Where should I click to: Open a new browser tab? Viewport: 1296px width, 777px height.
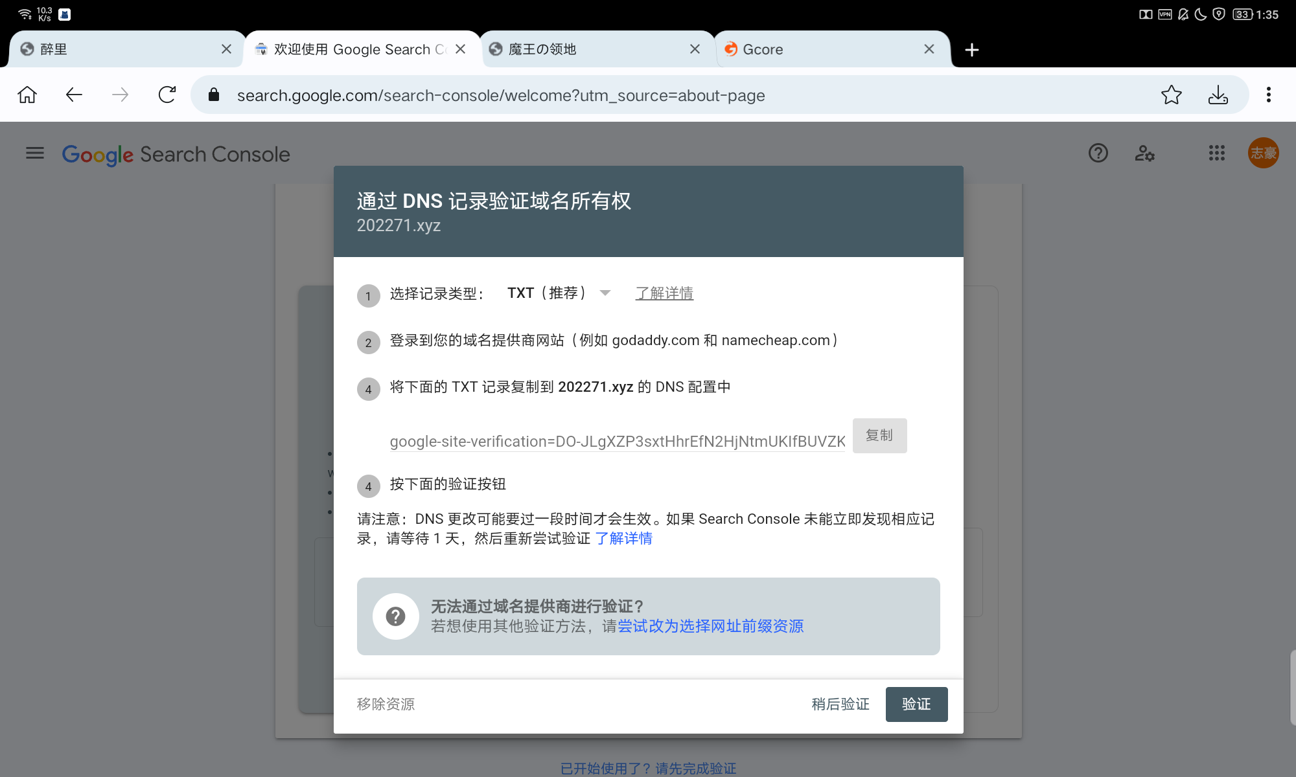click(971, 50)
